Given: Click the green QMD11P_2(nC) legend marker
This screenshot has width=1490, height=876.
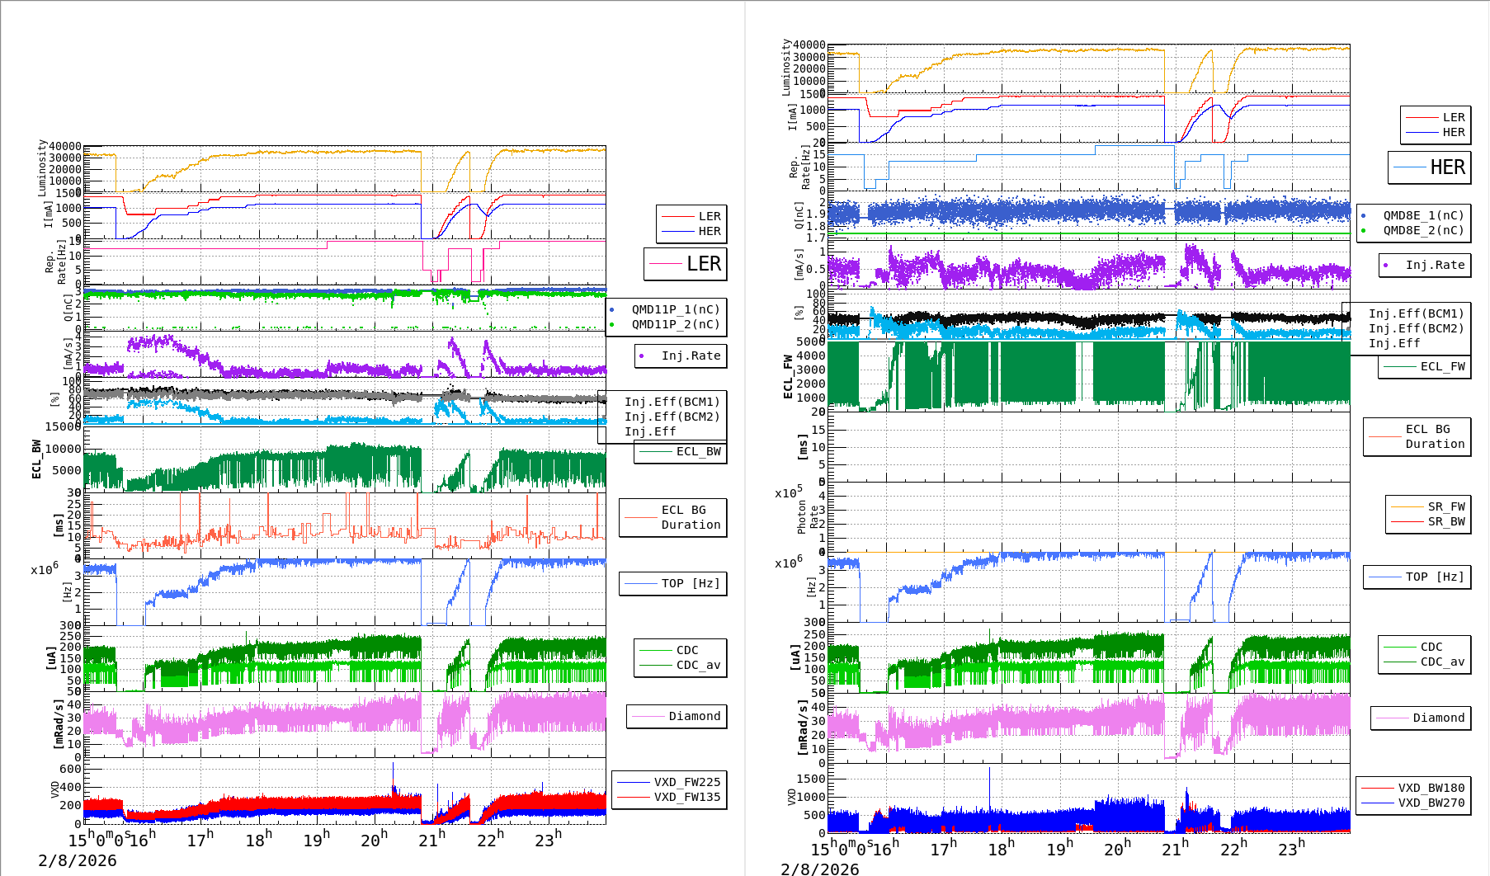Looking at the screenshot, I should (612, 325).
